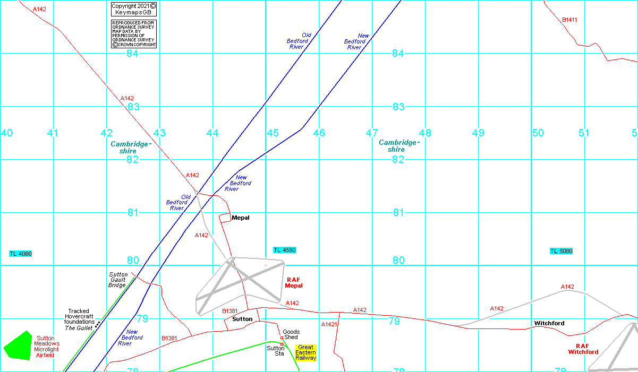Select the A1421 road label
The width and height of the screenshot is (638, 372).
pyautogui.click(x=329, y=324)
